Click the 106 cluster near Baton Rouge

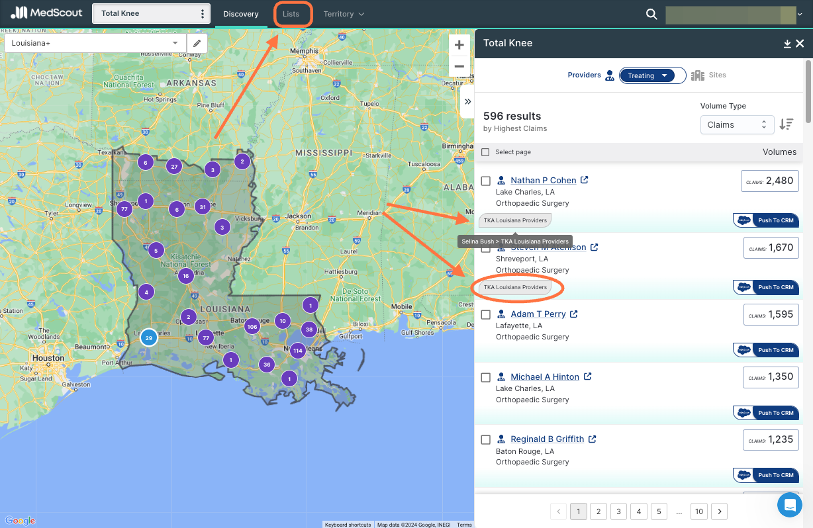tap(252, 327)
